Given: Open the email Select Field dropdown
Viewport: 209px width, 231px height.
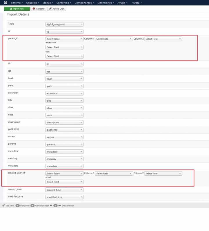Looking at the screenshot, I should click(x=64, y=182).
